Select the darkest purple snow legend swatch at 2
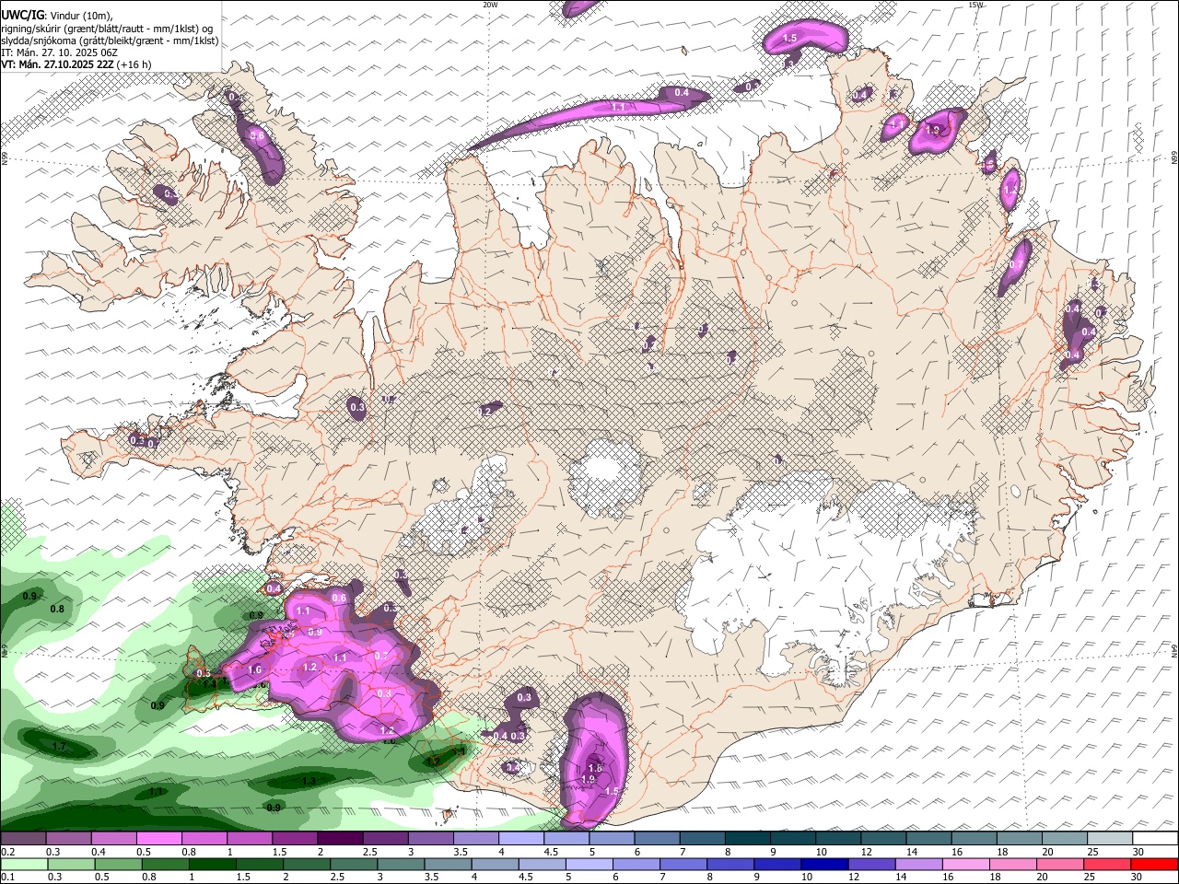The image size is (1179, 884). pyautogui.click(x=339, y=839)
